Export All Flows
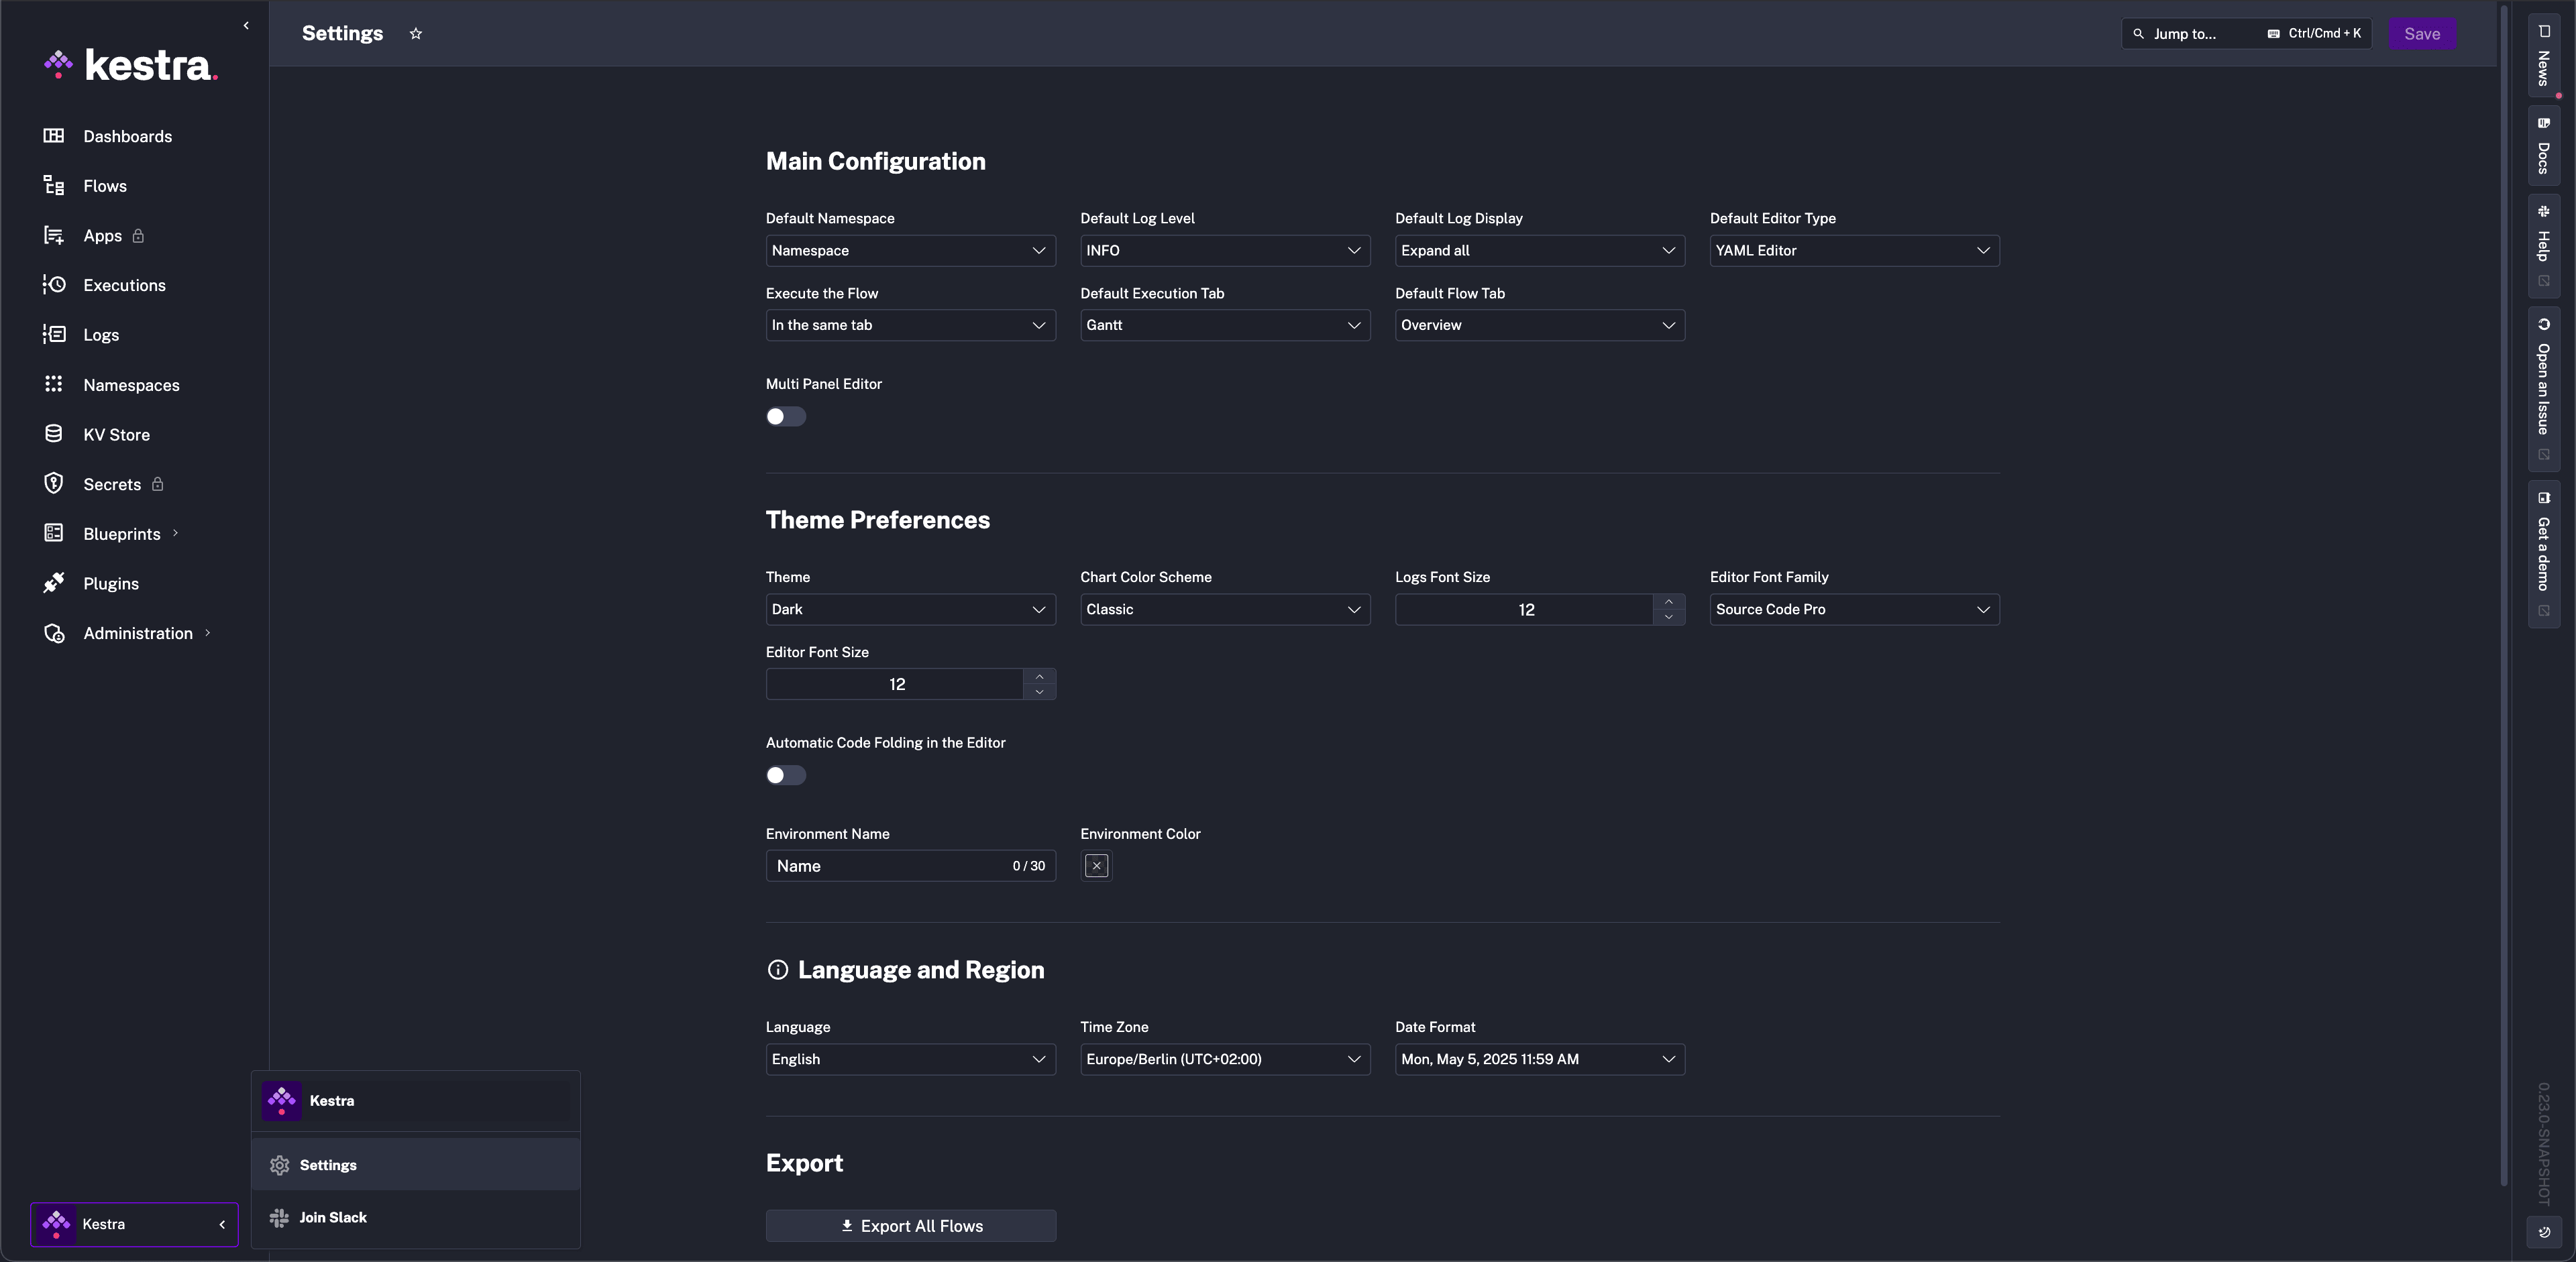2576x1262 pixels. pyautogui.click(x=910, y=1226)
